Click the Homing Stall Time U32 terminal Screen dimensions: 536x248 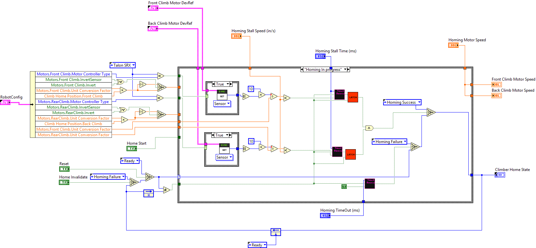coord(320,56)
